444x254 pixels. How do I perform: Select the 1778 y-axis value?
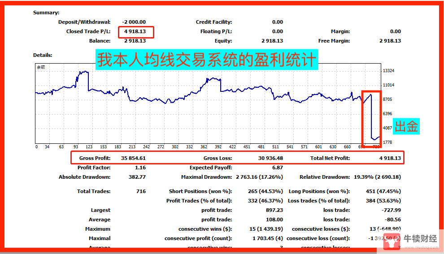click(387, 142)
